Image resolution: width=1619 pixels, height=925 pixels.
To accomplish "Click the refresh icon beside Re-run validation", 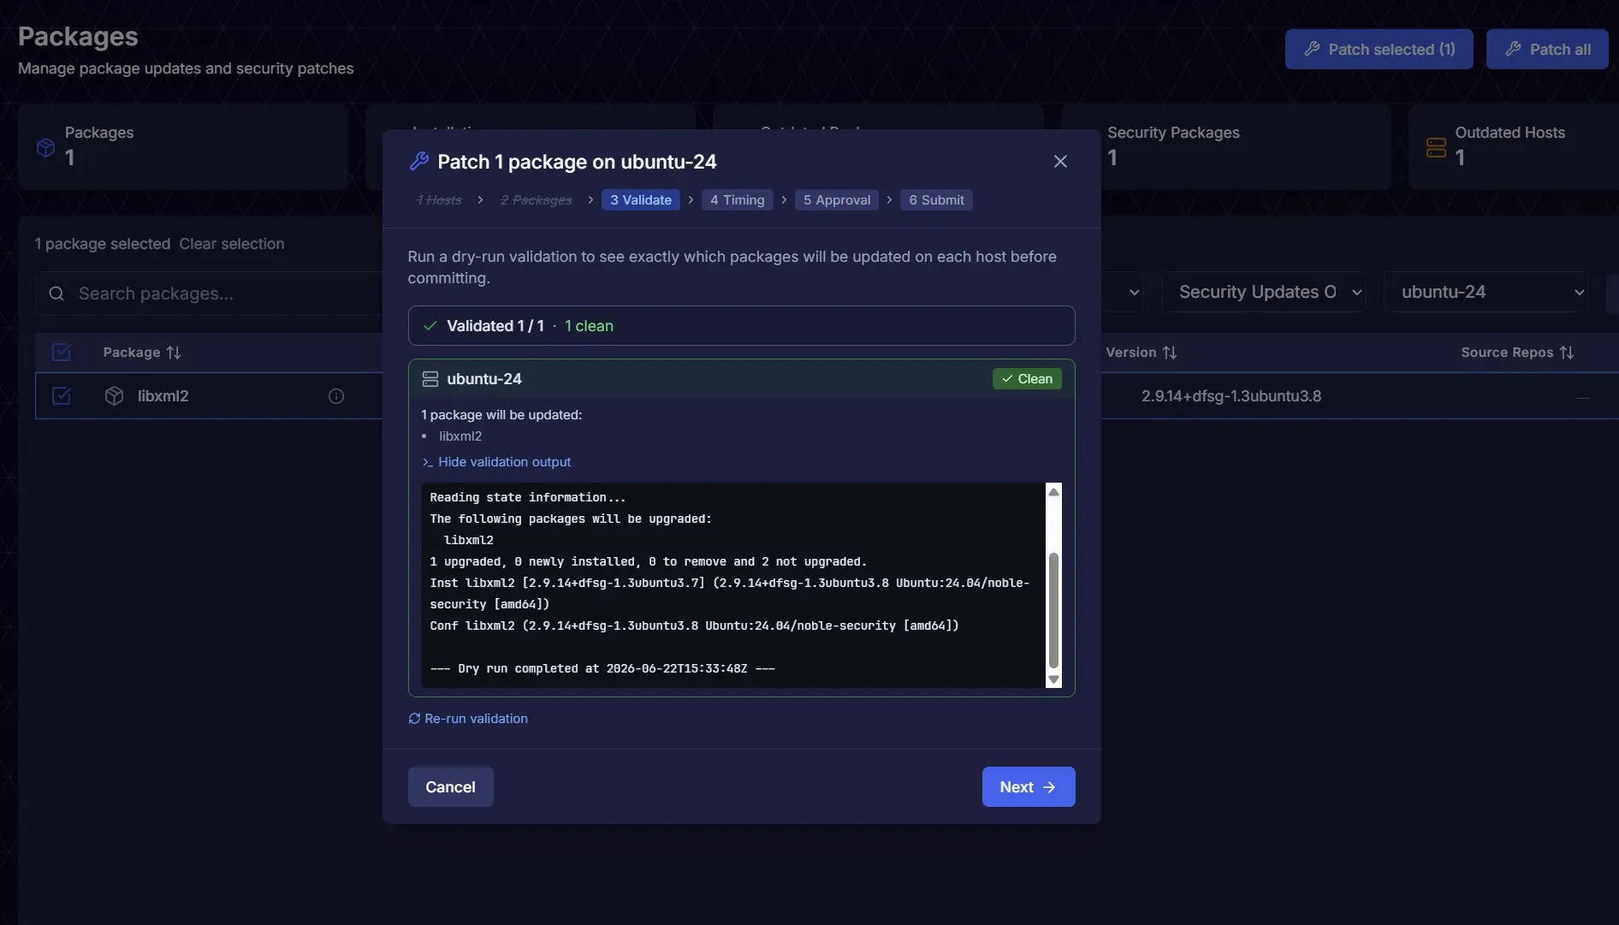I will coord(414,719).
